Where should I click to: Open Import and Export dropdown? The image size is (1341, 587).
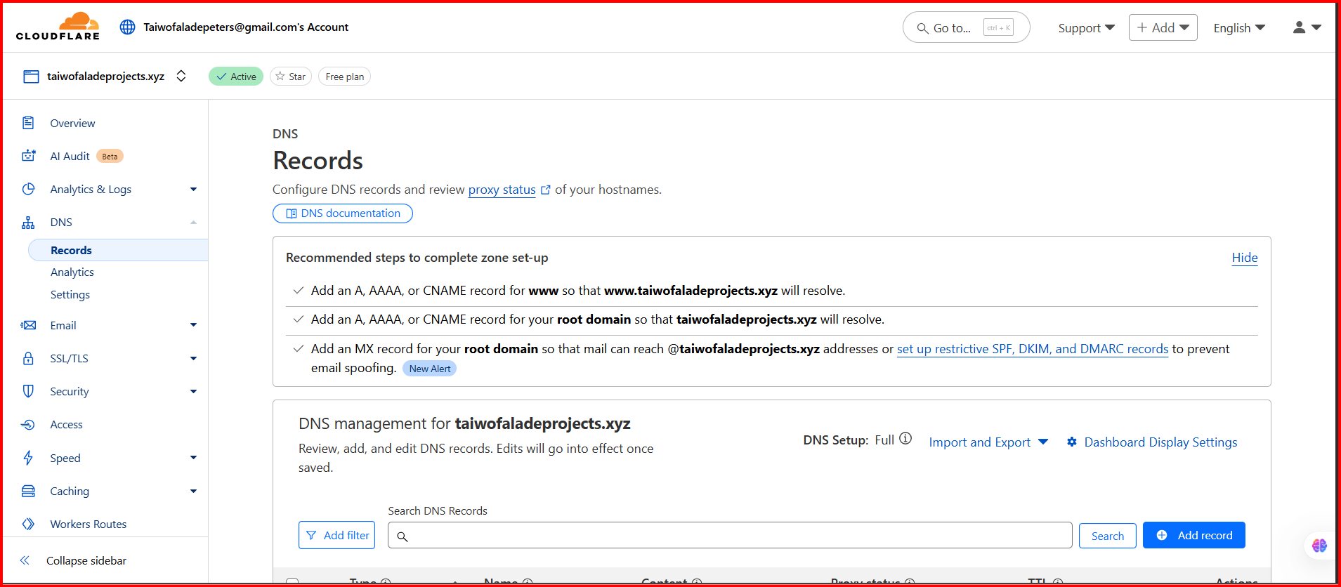pyautogui.click(x=988, y=442)
